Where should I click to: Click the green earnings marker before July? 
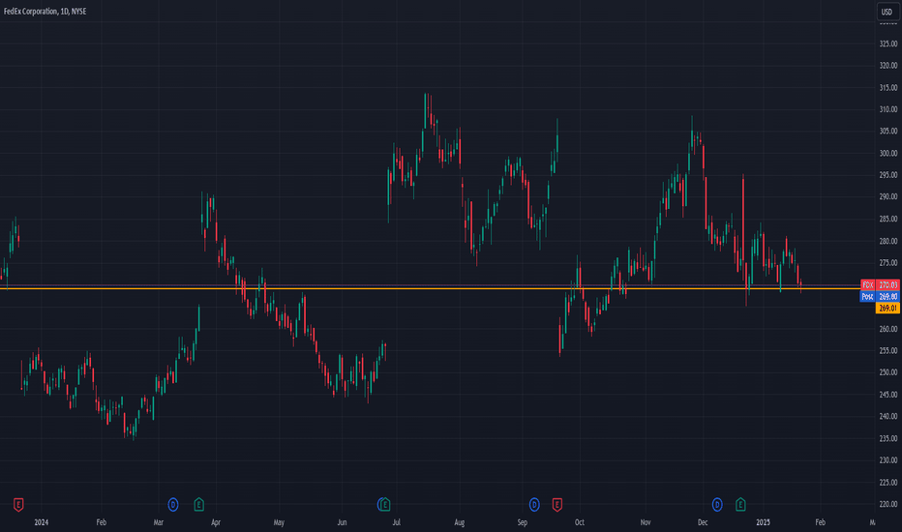[385, 505]
